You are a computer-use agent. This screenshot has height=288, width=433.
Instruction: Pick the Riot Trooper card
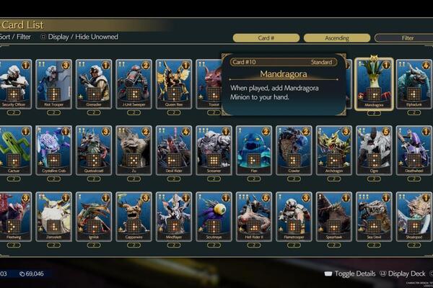click(x=54, y=84)
